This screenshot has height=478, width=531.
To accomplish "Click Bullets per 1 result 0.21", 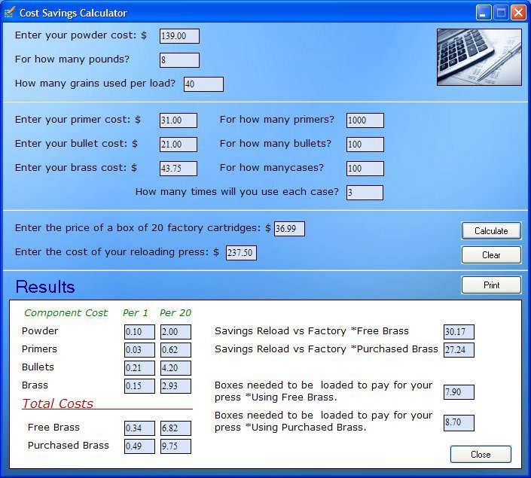I will pyautogui.click(x=139, y=368).
